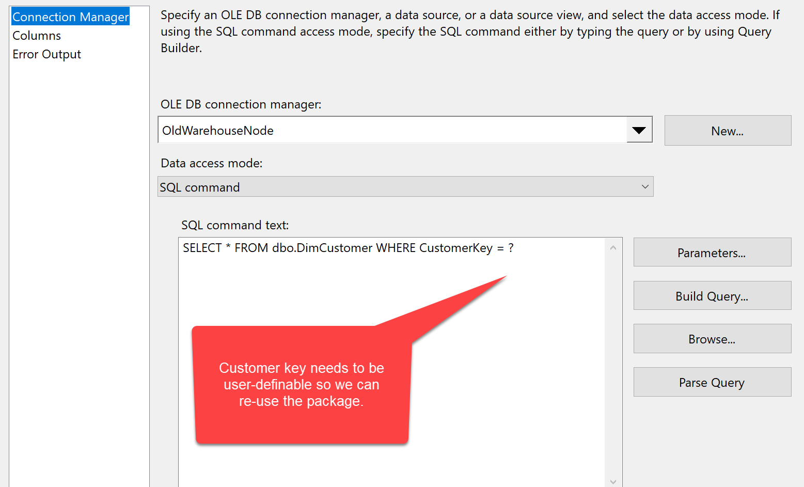
Task: Open the Error Output page
Action: (x=47, y=54)
